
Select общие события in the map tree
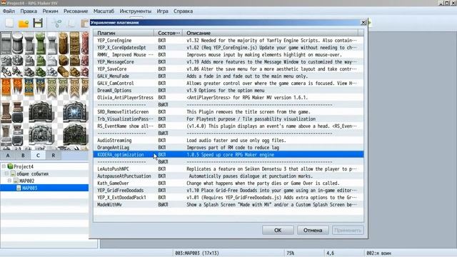point(32,173)
